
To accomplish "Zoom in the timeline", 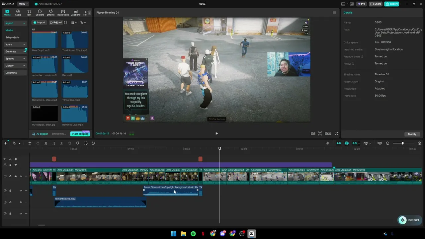I will click(419, 143).
